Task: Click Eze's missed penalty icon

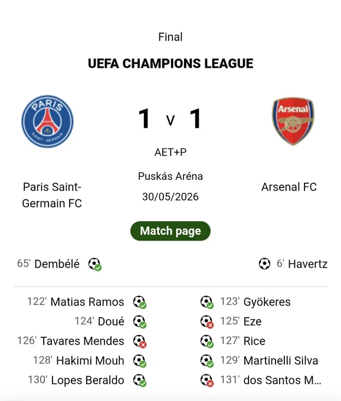Action: point(207,322)
